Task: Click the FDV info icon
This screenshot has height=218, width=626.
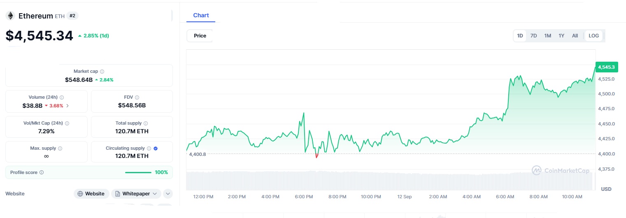Action: click(x=137, y=97)
